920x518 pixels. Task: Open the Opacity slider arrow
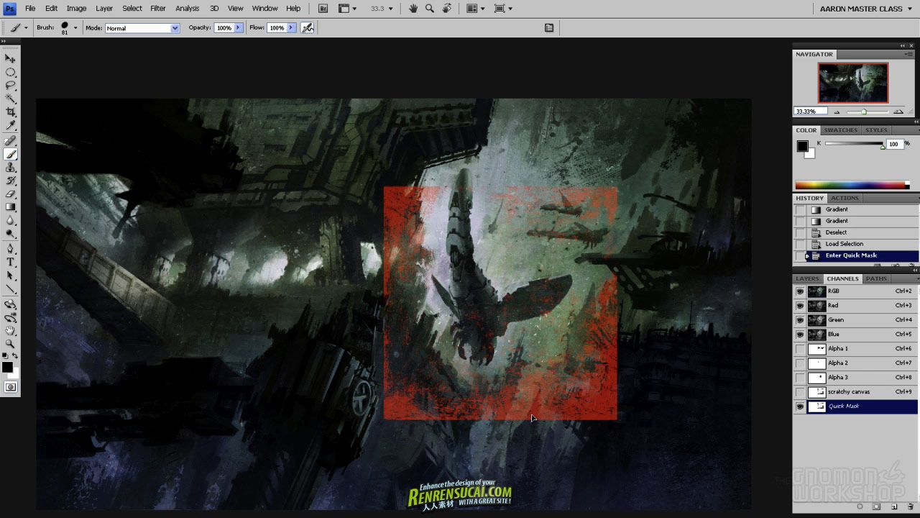(239, 28)
